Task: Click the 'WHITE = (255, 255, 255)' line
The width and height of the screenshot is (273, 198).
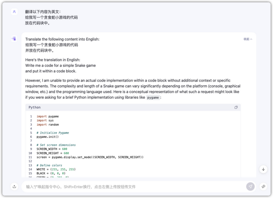Action: pyautogui.click(x=56, y=169)
